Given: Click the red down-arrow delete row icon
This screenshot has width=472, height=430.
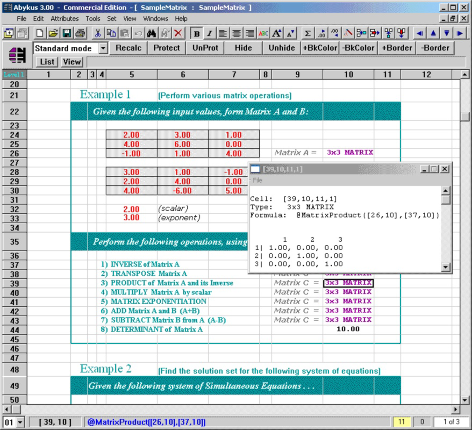Looking at the screenshot, I should pos(402,33).
